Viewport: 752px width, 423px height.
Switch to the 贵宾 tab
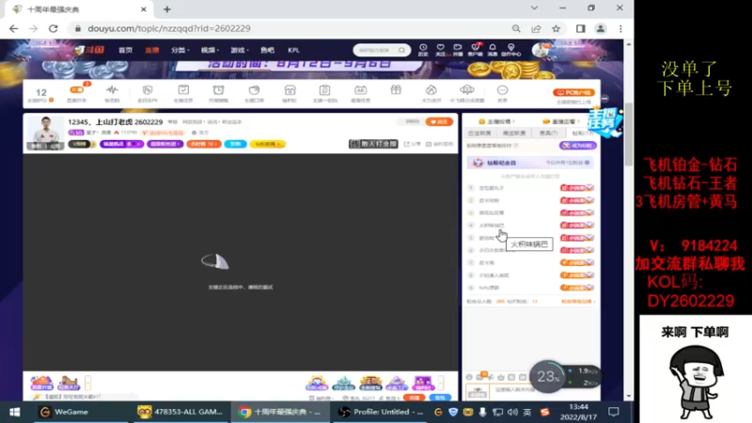click(x=548, y=133)
